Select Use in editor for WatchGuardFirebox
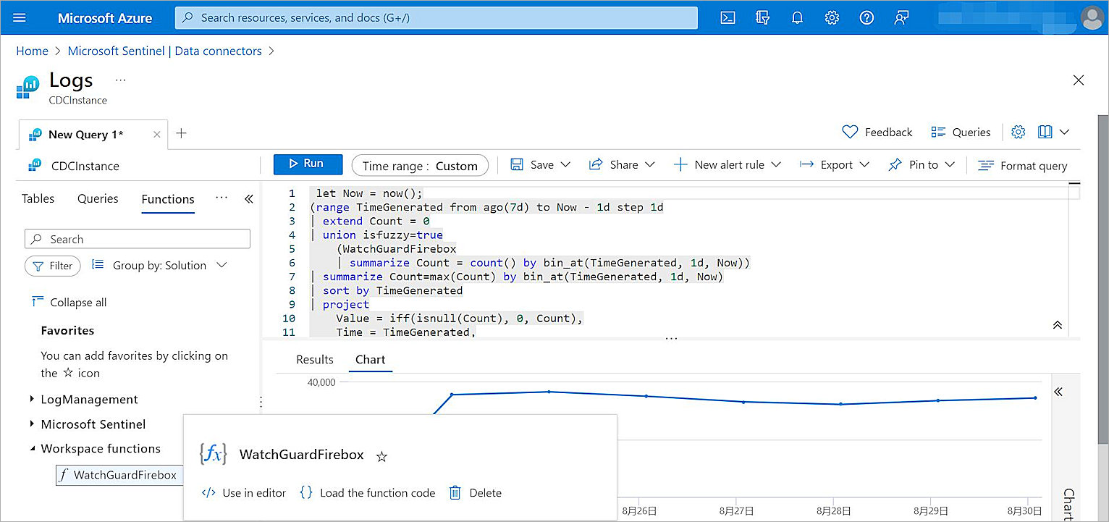This screenshot has width=1109, height=522. [x=243, y=492]
